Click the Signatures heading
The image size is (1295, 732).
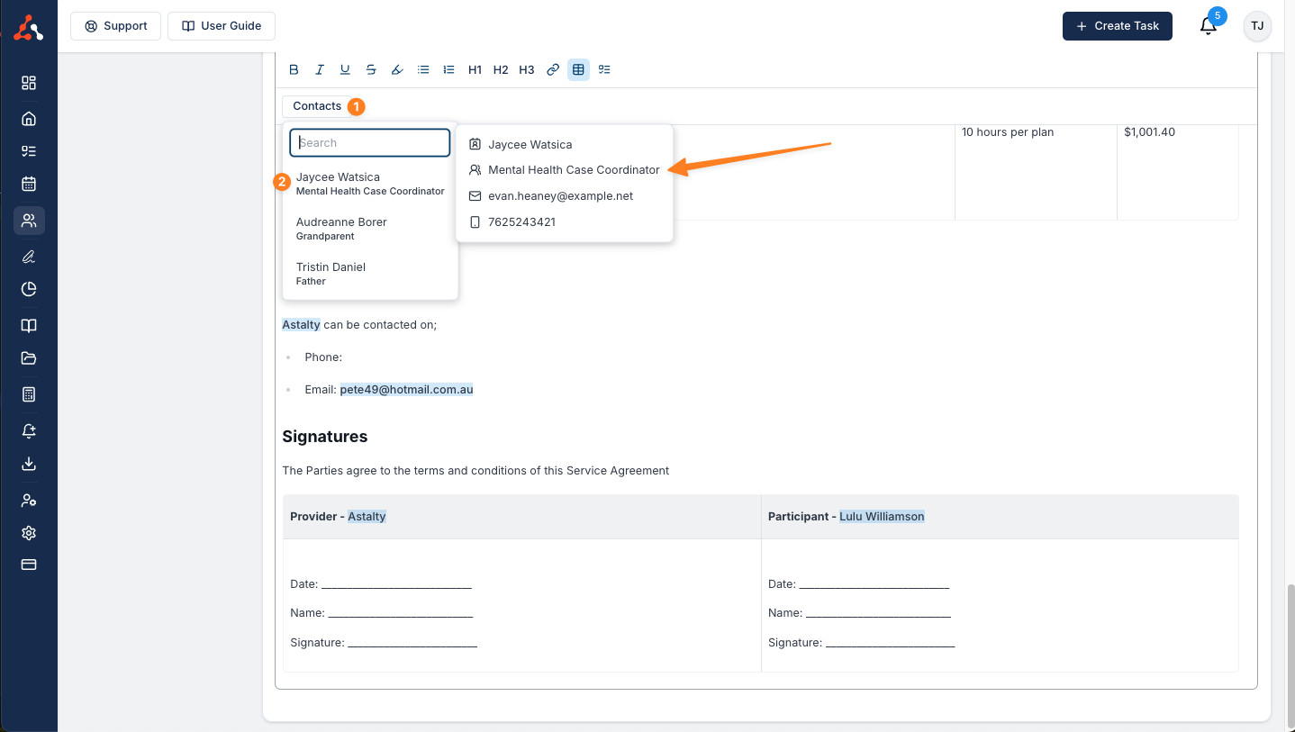[325, 437]
